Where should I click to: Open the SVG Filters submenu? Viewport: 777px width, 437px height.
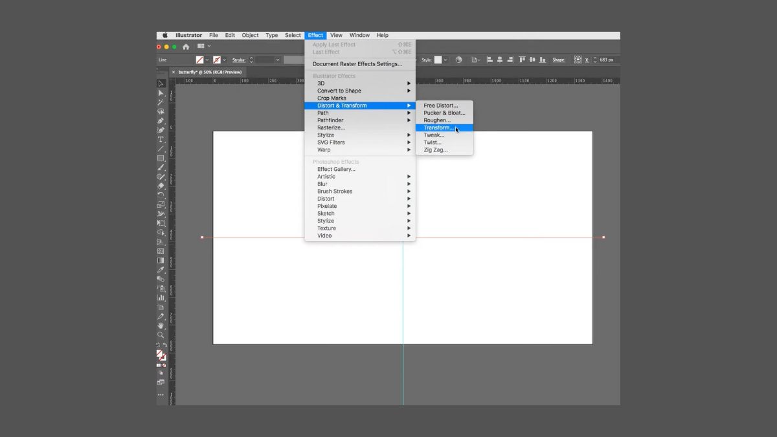360,142
